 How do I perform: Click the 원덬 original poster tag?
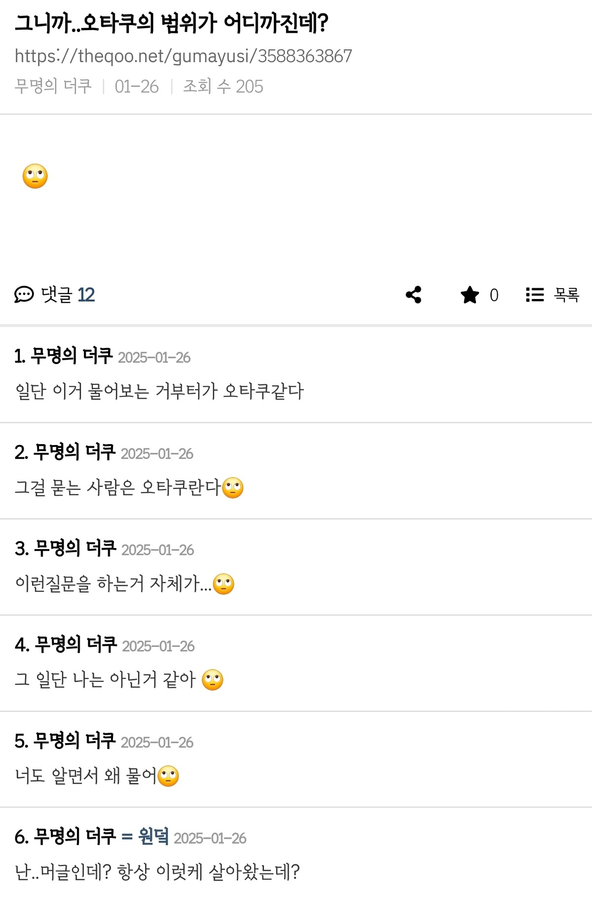coord(153,836)
